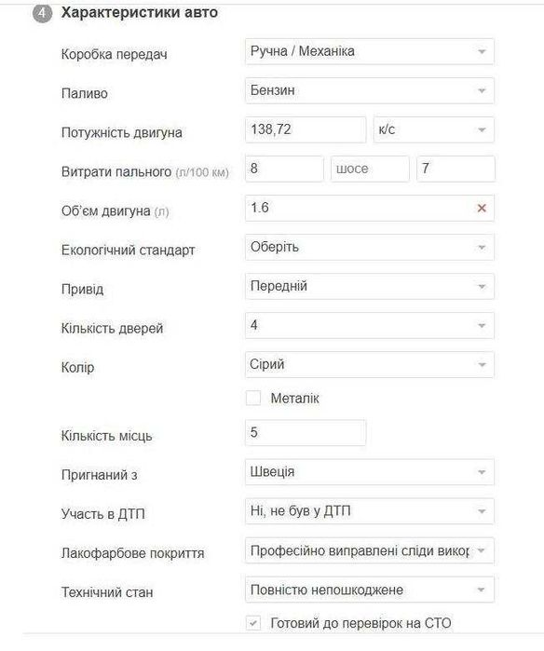Expand the Екологічний стандарт Оберіть dropdown
544x651 pixels.
point(370,247)
